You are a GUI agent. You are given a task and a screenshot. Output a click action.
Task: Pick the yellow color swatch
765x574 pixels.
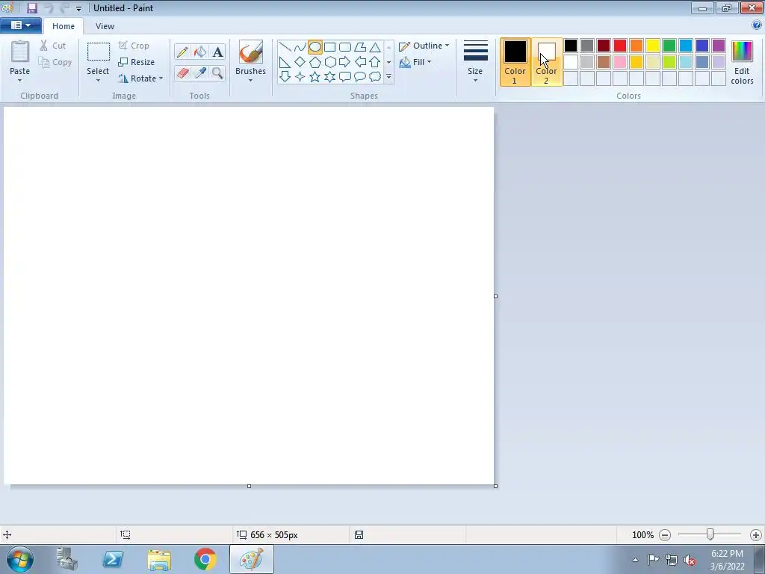[x=653, y=46]
